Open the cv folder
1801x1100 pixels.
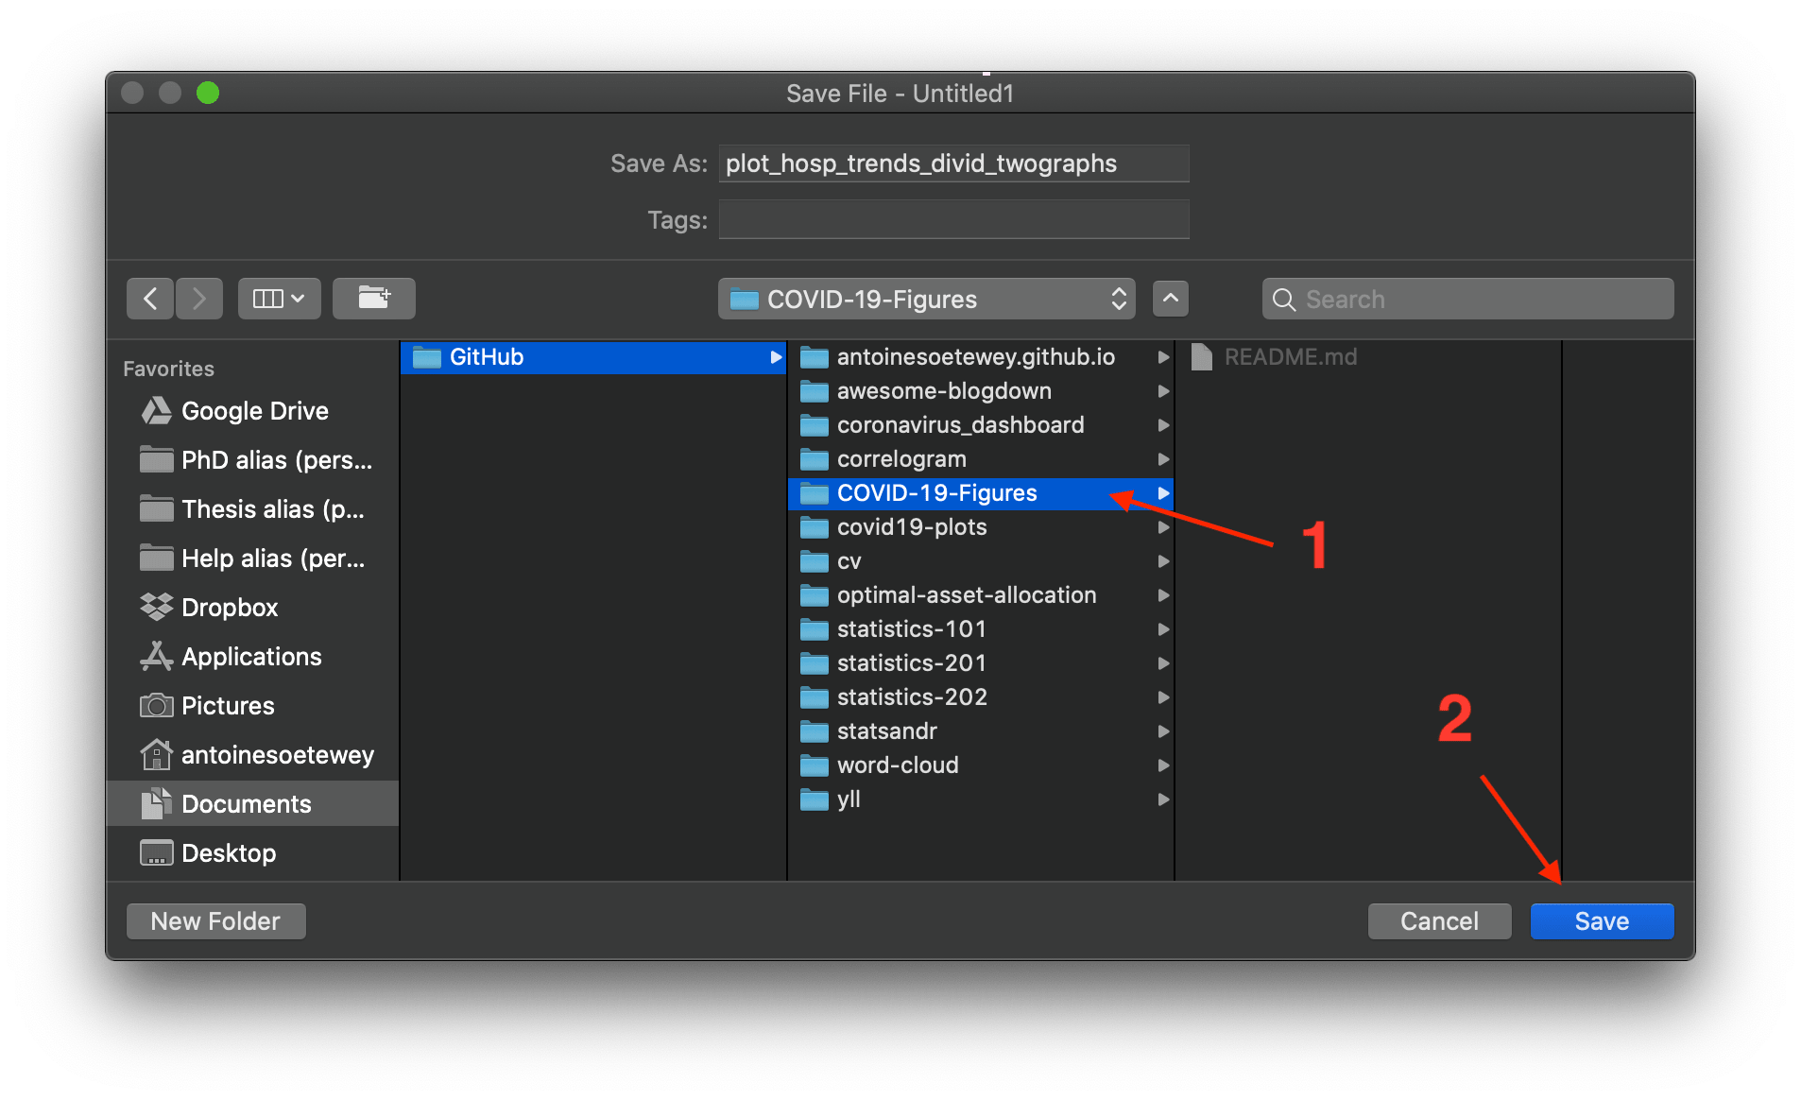[x=981, y=561]
